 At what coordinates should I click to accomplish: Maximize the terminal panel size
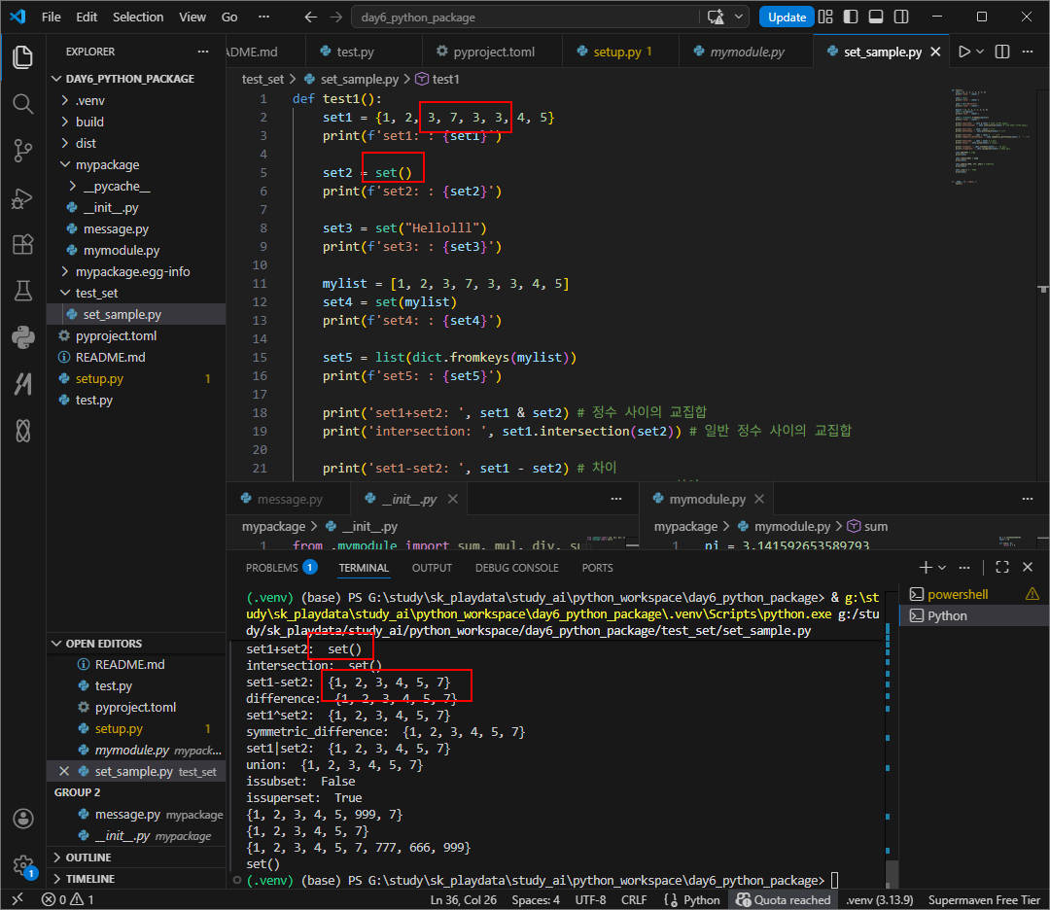click(x=1001, y=567)
